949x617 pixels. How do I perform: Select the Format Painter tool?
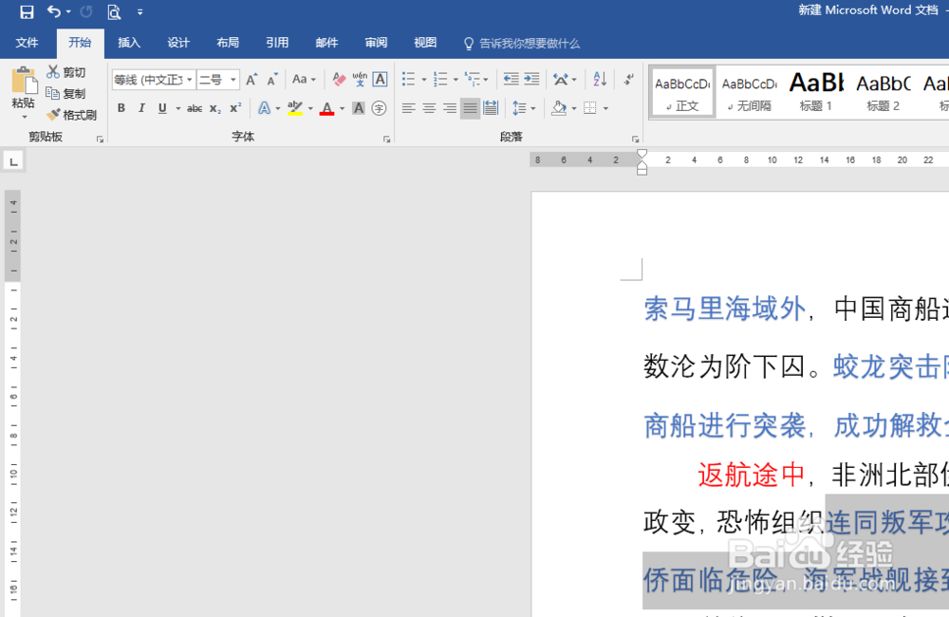click(x=74, y=114)
